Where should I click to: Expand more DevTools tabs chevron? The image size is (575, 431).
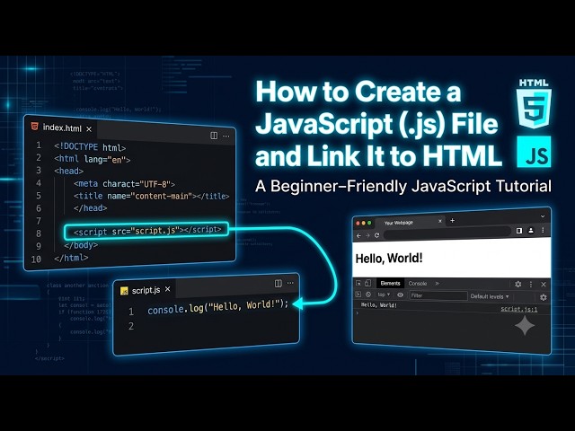(437, 284)
